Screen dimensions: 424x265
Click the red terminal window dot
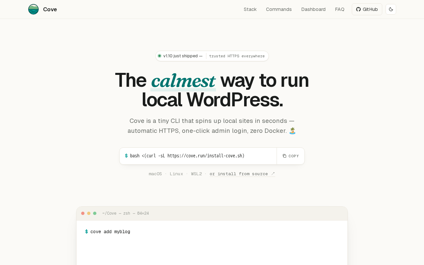(83, 213)
